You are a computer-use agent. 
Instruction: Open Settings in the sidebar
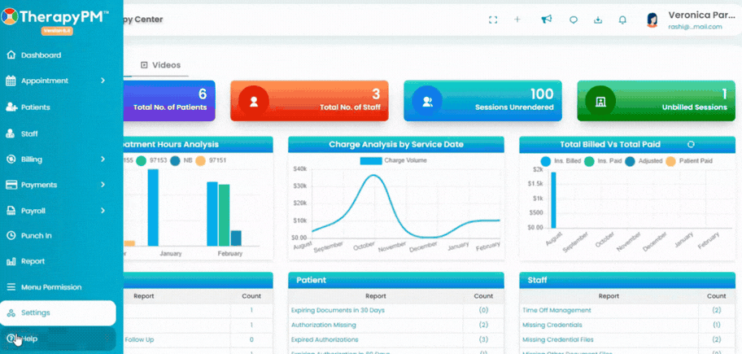[58, 312]
